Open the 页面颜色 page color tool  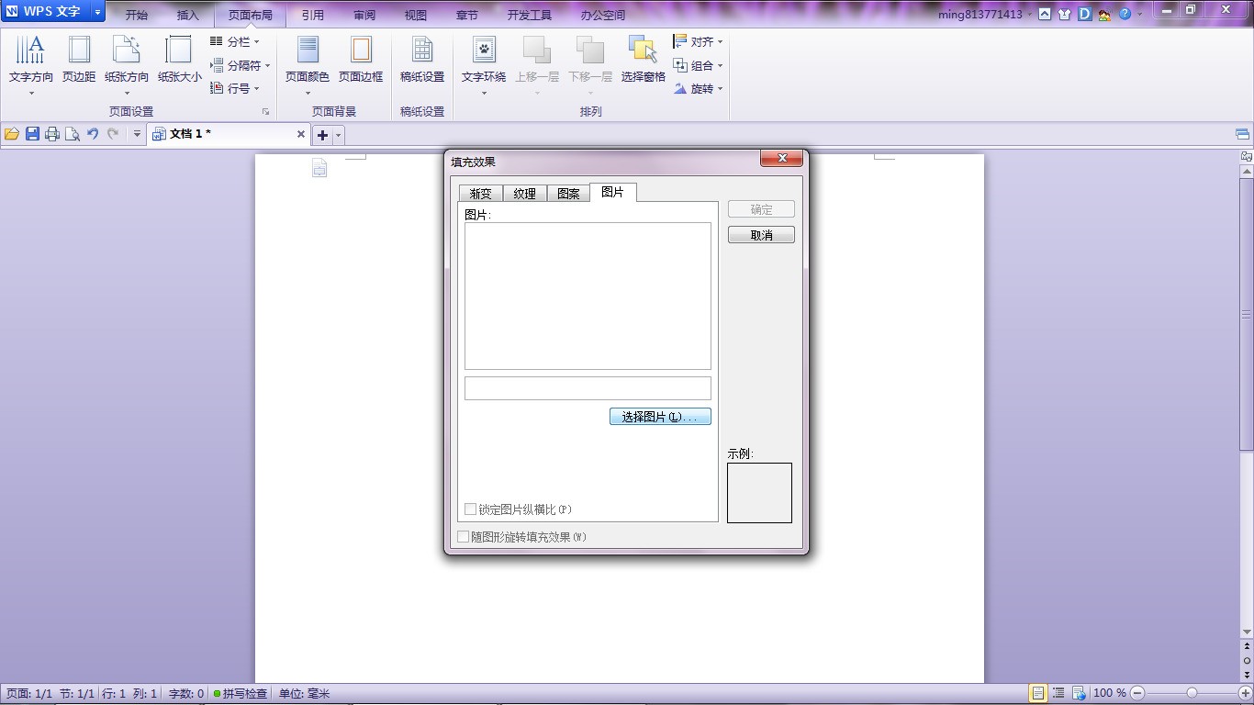coord(308,64)
